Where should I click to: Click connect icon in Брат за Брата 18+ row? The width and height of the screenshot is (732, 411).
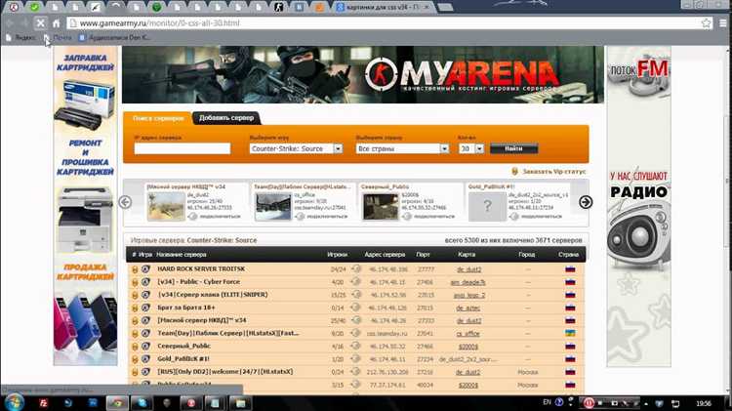coord(356,308)
